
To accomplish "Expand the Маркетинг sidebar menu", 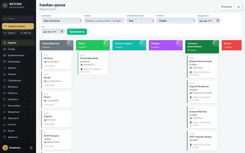I will pyautogui.click(x=18, y=112).
